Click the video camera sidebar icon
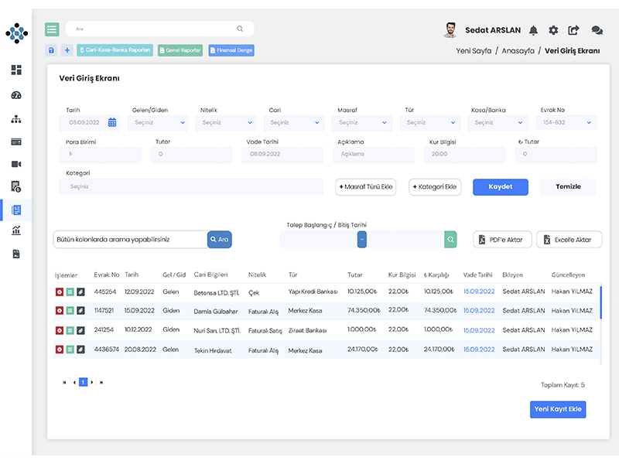 click(x=16, y=164)
